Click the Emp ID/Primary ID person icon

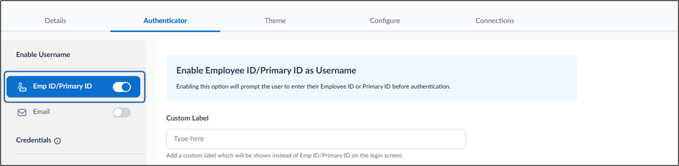22,87
